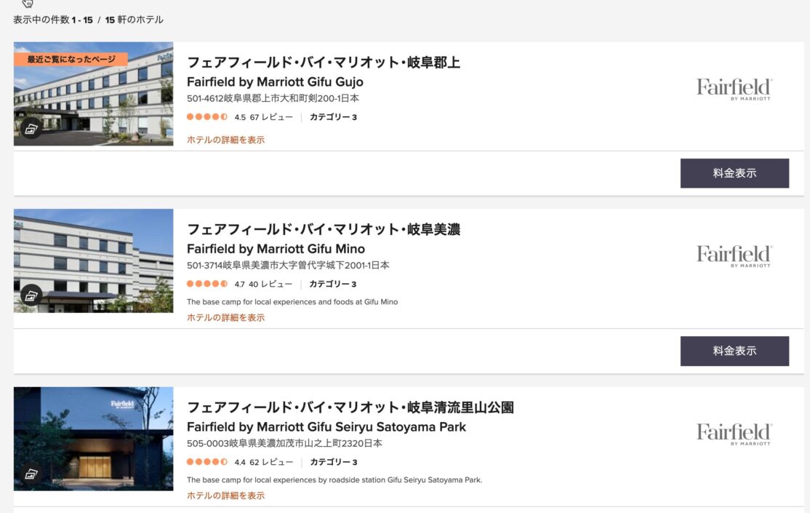Click Fairfield by Marriott Gifu Mino name
The height and width of the screenshot is (513, 810).
click(276, 249)
